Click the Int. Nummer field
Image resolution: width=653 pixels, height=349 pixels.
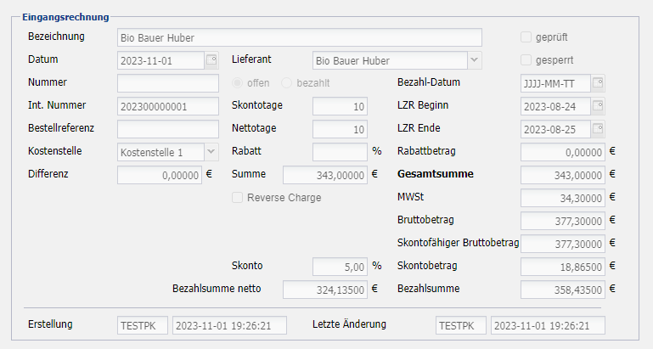(167, 106)
